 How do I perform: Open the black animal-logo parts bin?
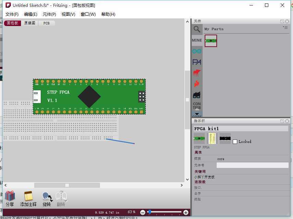(x=197, y=95)
